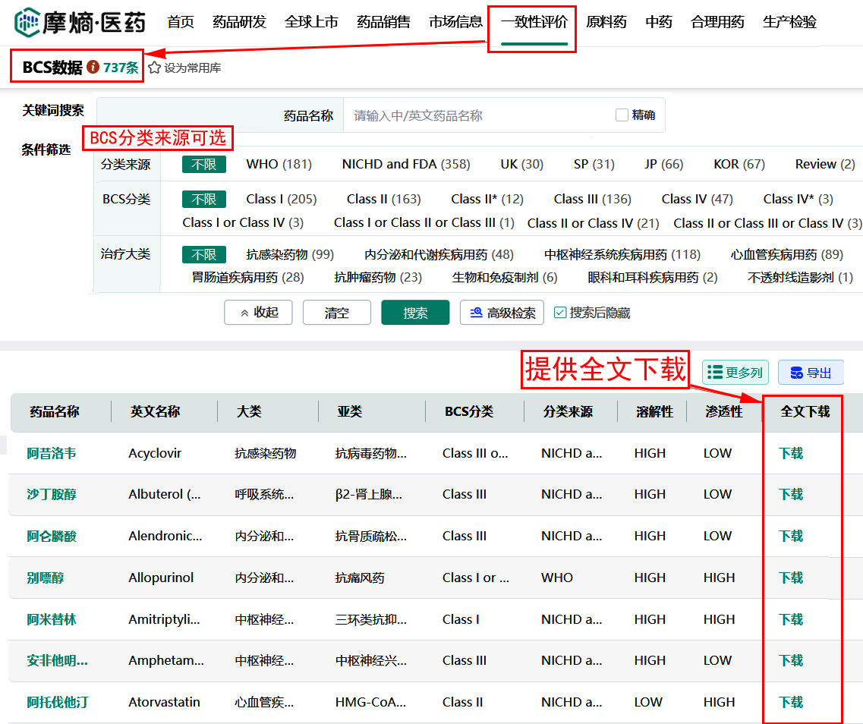Image resolution: width=863 pixels, height=724 pixels.
Task: Click the info icon beside BCS数据
Action: 93,68
